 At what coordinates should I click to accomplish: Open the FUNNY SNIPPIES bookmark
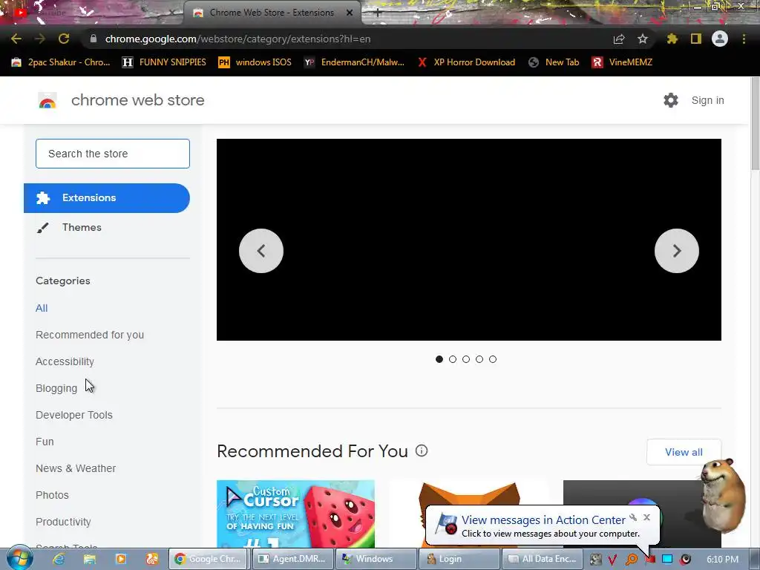164,62
